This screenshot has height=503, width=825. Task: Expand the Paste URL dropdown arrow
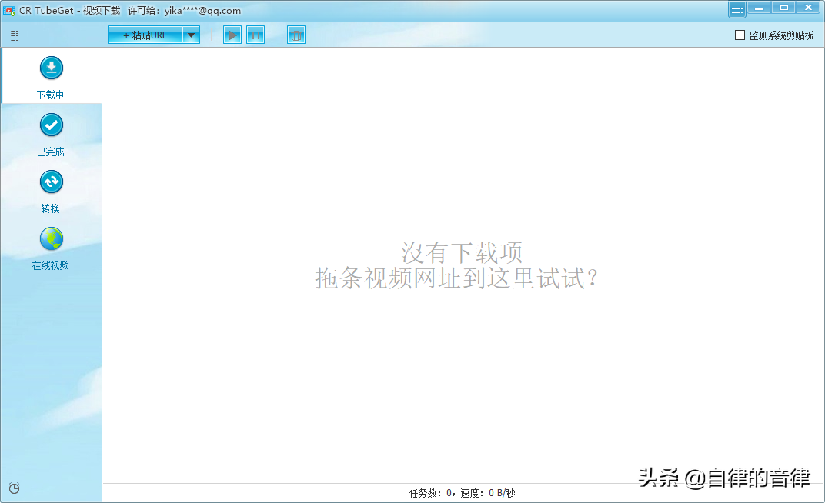[191, 35]
